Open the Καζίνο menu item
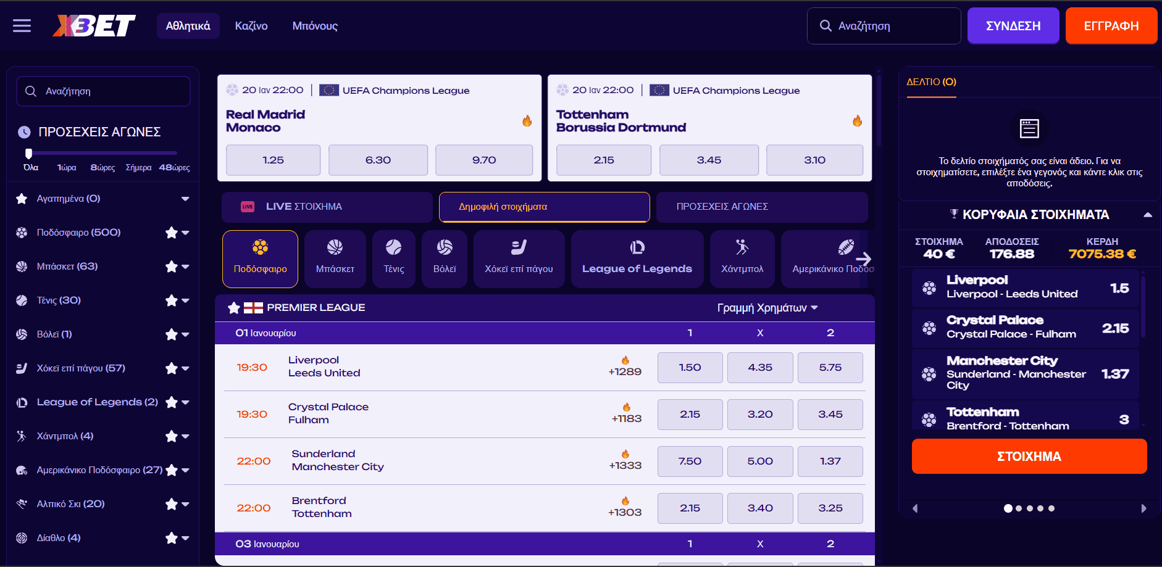The height and width of the screenshot is (567, 1162). click(x=251, y=26)
